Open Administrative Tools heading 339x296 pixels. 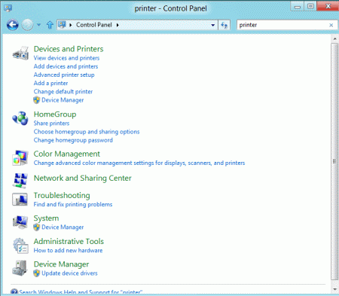[69, 241]
